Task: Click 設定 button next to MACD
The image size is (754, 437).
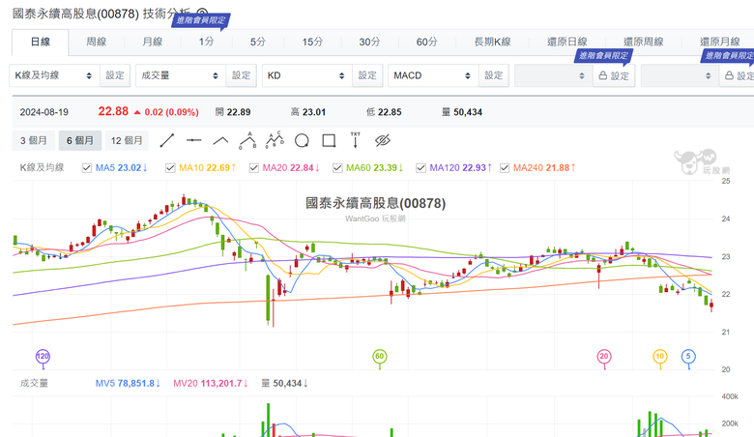Action: pyautogui.click(x=493, y=75)
